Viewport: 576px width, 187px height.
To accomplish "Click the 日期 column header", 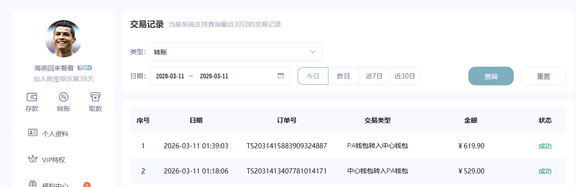I will click(196, 120).
